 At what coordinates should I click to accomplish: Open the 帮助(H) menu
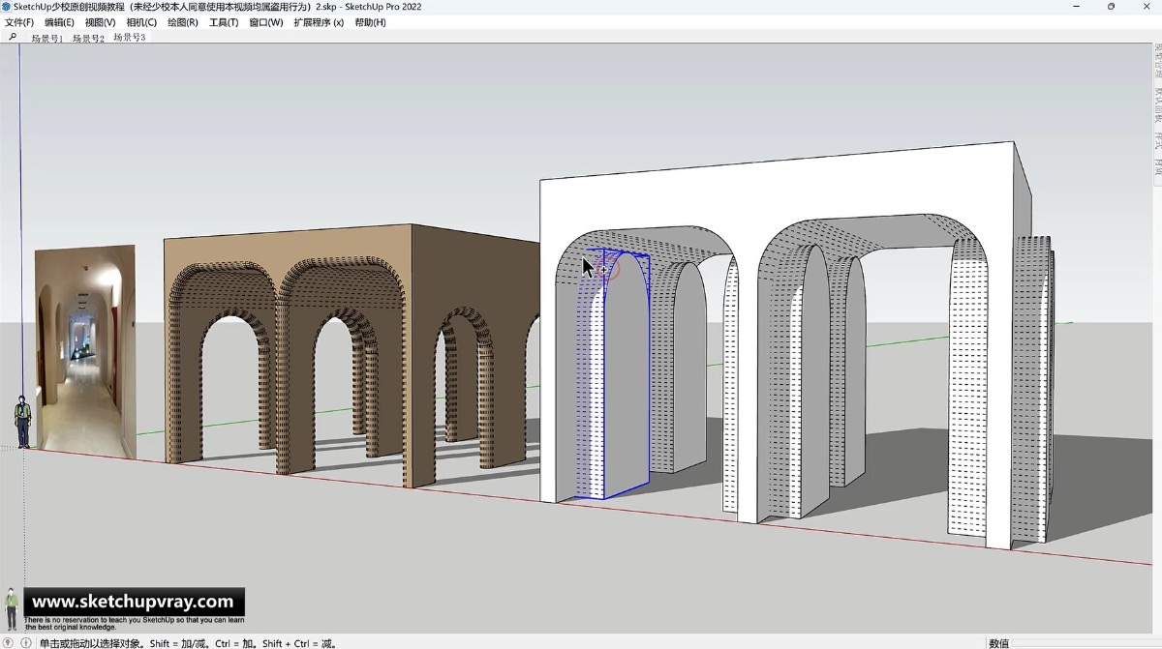coord(370,22)
